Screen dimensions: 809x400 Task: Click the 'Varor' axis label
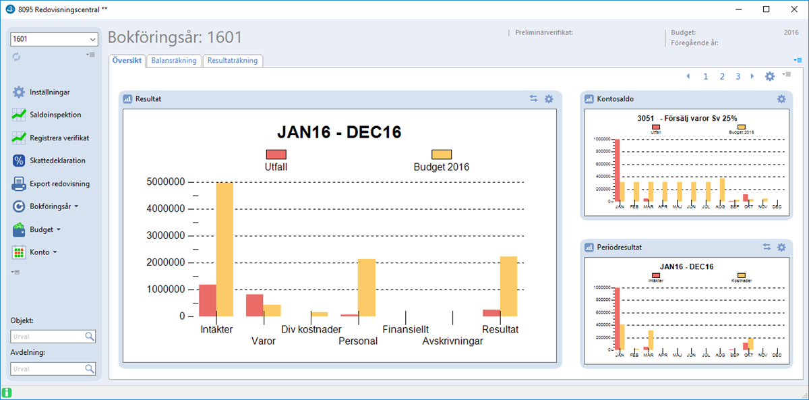tap(264, 341)
